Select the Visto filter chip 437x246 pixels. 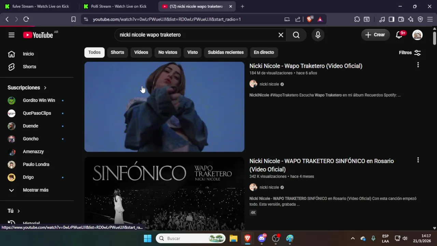pyautogui.click(x=193, y=52)
